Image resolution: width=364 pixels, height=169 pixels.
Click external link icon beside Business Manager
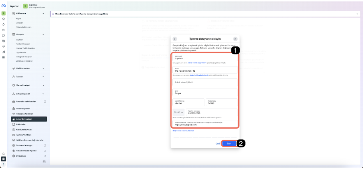(45, 145)
